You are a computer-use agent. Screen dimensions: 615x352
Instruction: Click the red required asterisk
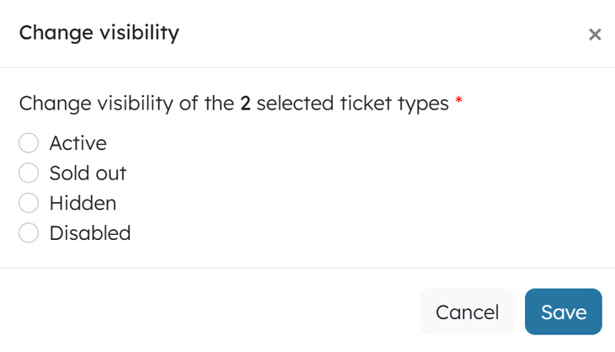pyautogui.click(x=459, y=102)
